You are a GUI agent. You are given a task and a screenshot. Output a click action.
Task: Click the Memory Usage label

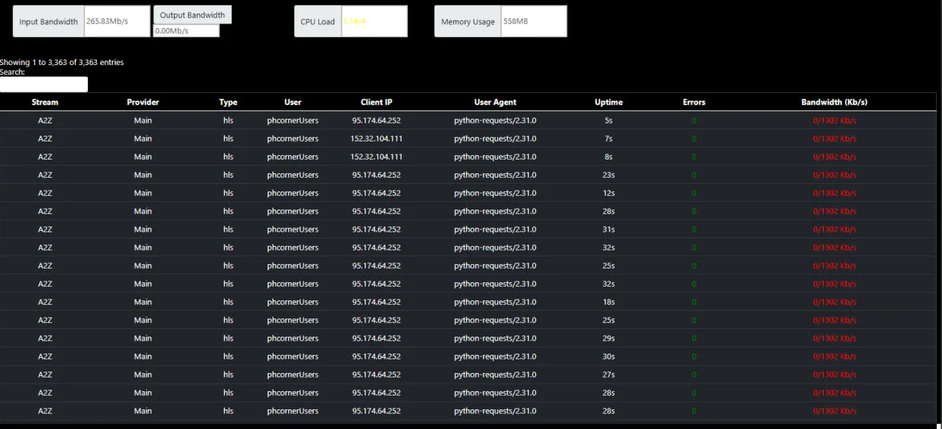468,22
